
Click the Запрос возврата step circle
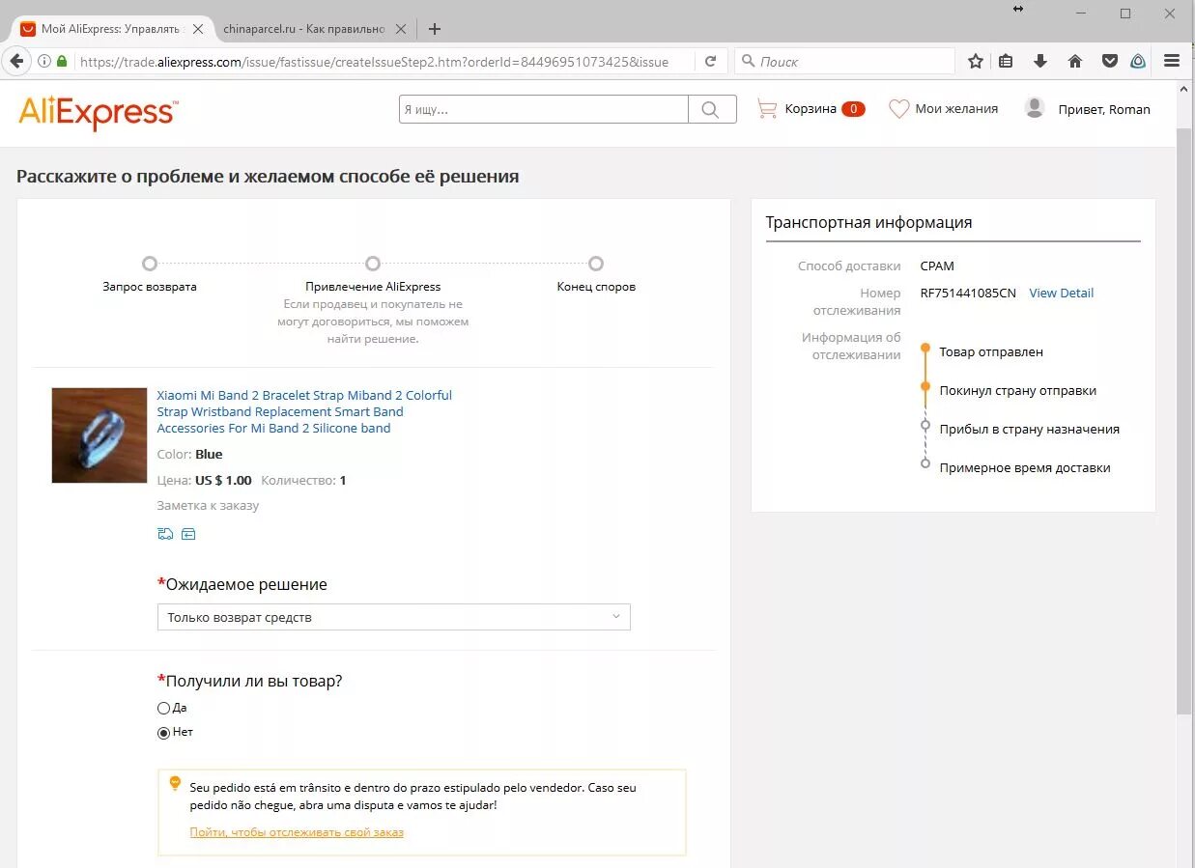[x=149, y=264]
